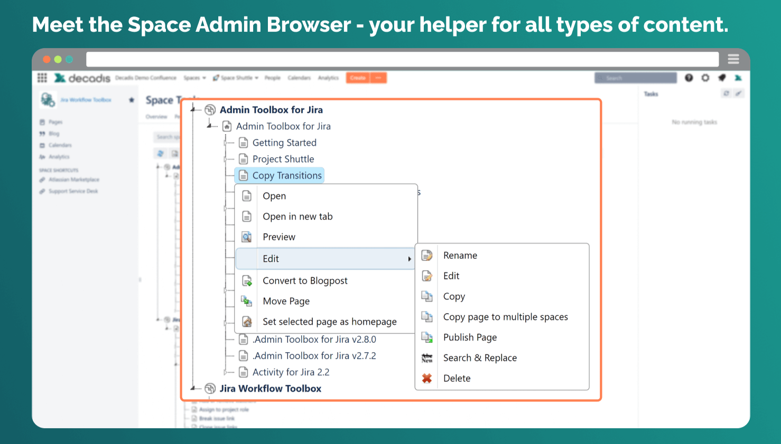Expand the Activity for Jira 2.2 node

click(226, 372)
